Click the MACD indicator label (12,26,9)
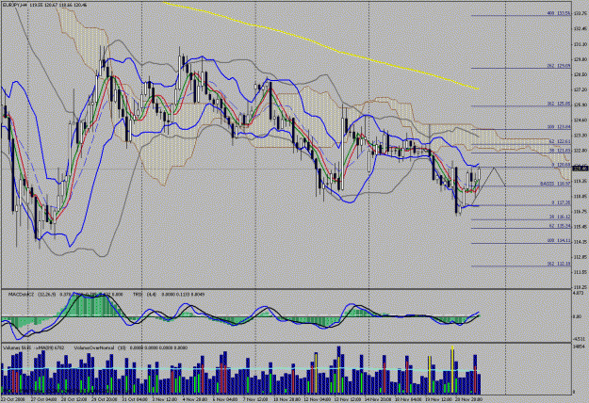The height and width of the screenshot is (403, 589). [32, 295]
